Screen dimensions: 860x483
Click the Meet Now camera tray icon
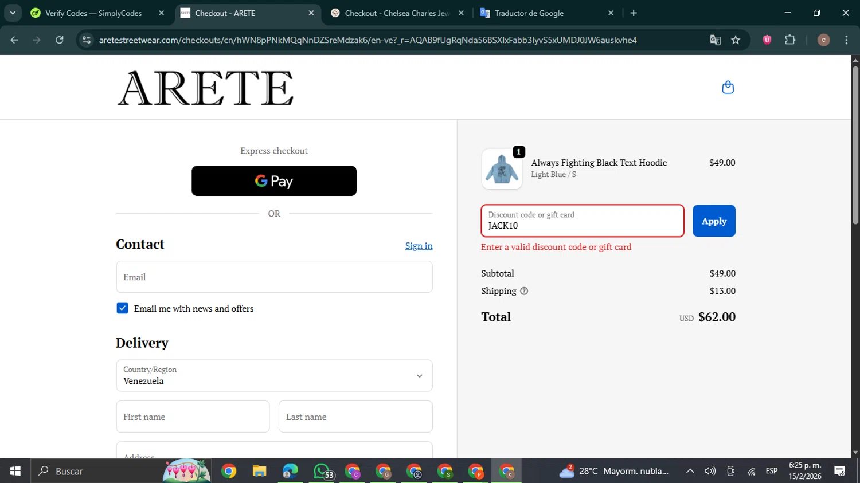coord(730,471)
